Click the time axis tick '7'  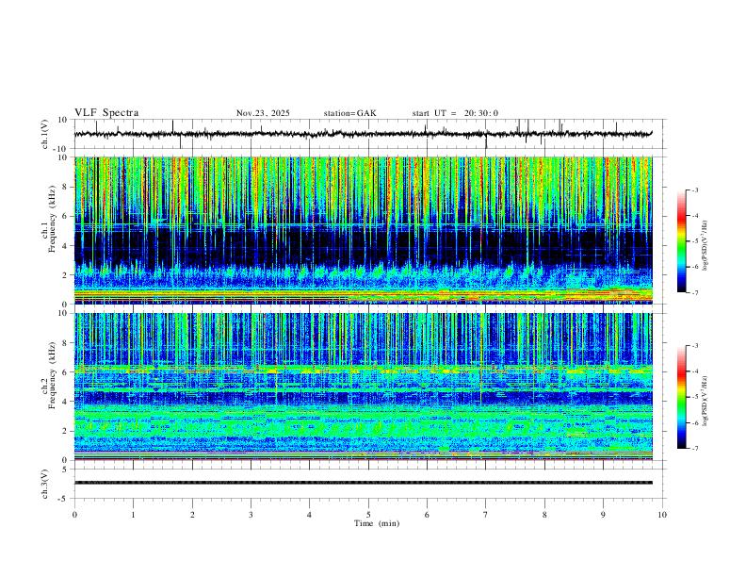click(486, 515)
